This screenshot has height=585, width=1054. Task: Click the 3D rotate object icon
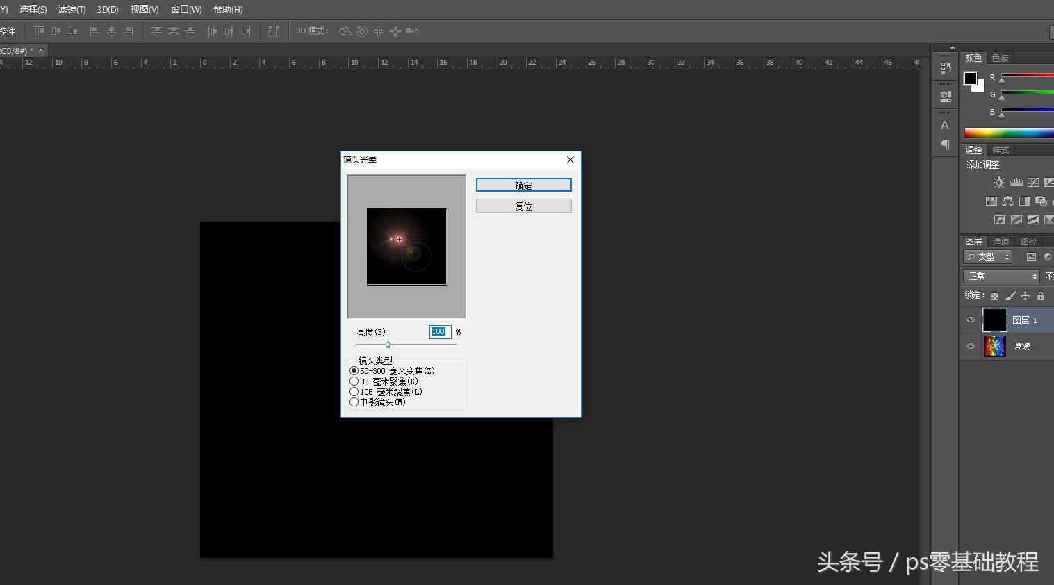(345, 31)
